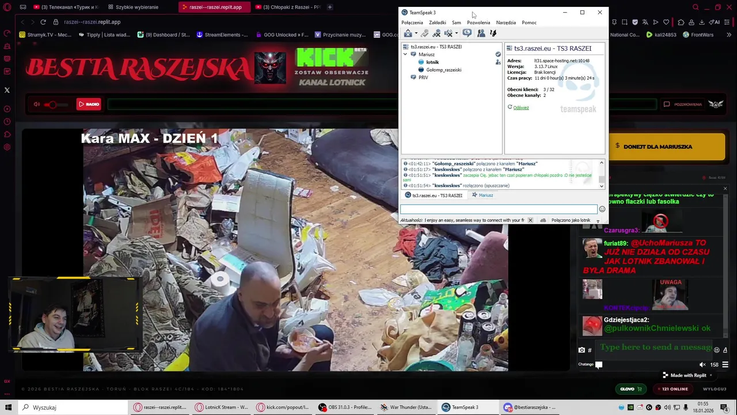Open the TeamSpeak contacts manager icon
Viewport: 737px width, 415px height.
pos(481,33)
